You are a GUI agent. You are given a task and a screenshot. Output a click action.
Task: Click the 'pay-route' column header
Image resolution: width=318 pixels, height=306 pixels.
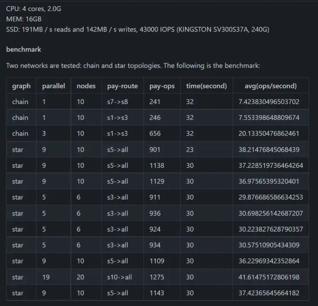(x=122, y=86)
